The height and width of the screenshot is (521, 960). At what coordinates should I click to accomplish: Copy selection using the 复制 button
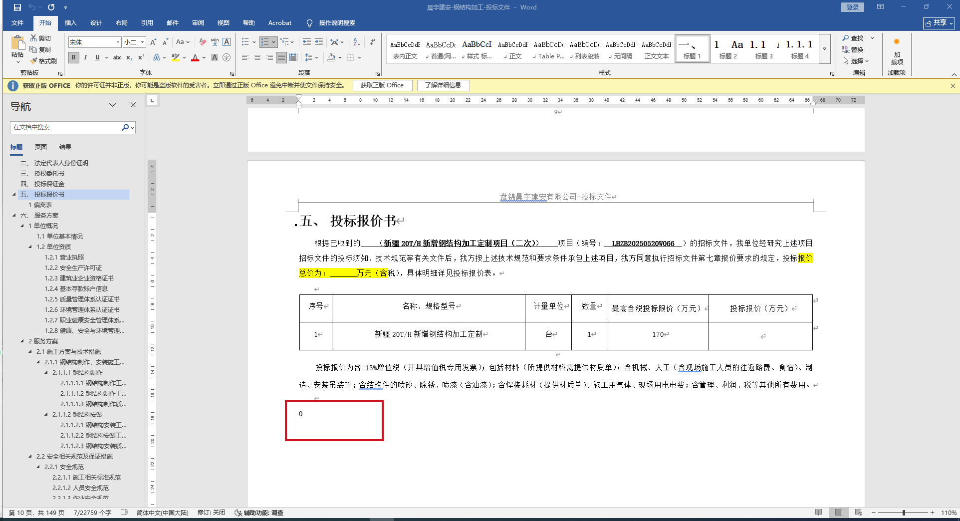[x=40, y=49]
